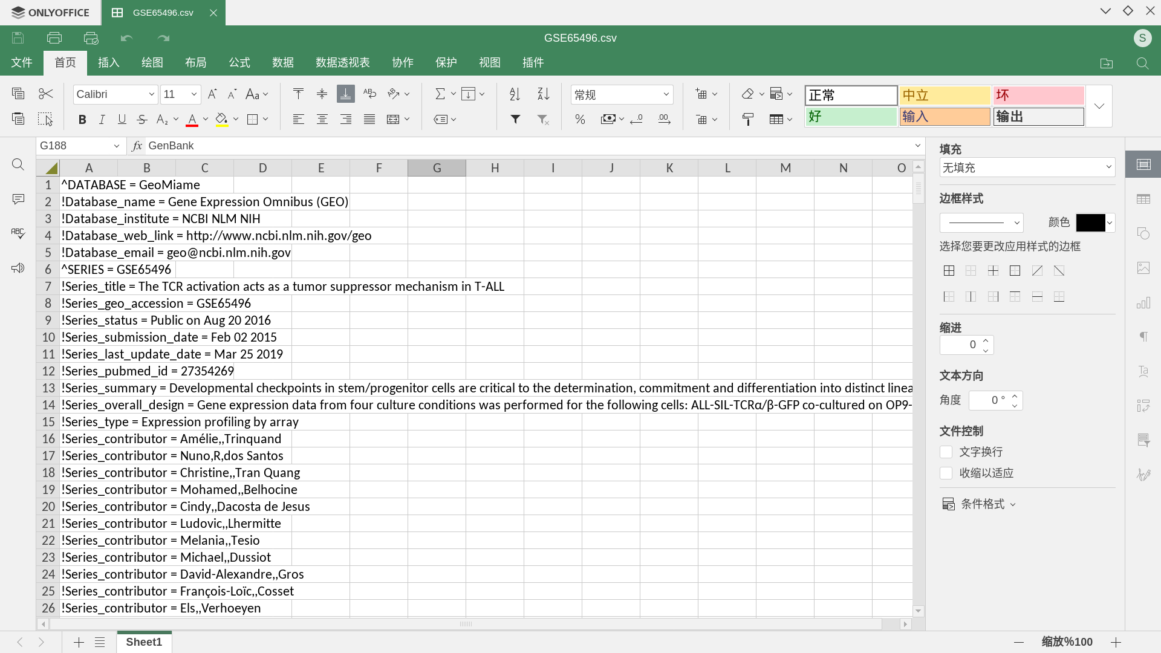Click the Cut scissors icon
Viewport: 1161px width, 653px height.
tap(45, 93)
